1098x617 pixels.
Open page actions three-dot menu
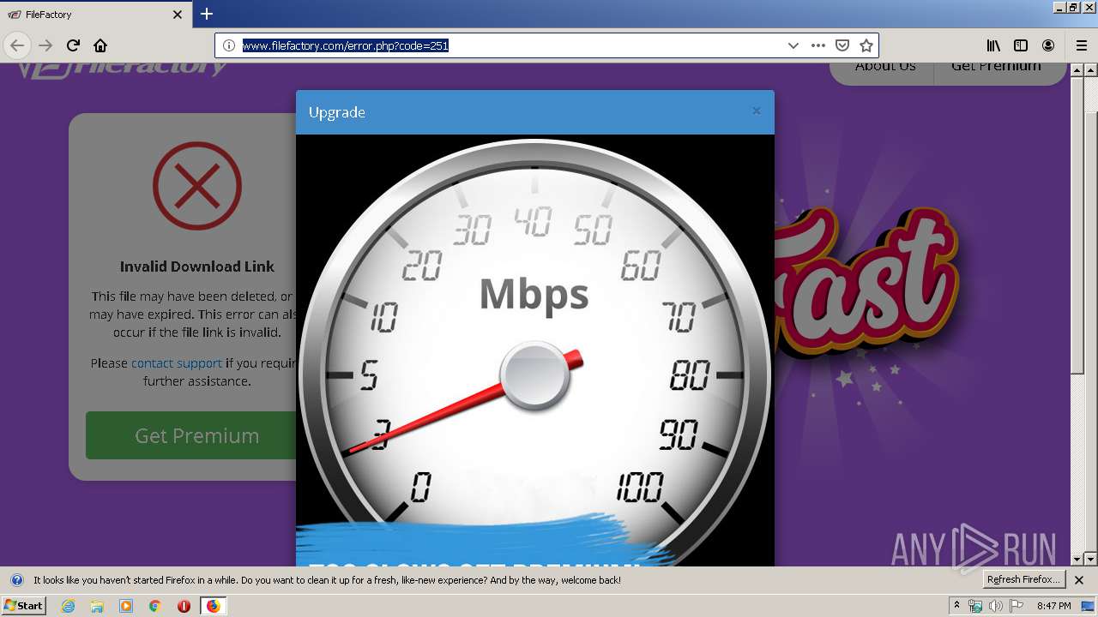tap(818, 45)
